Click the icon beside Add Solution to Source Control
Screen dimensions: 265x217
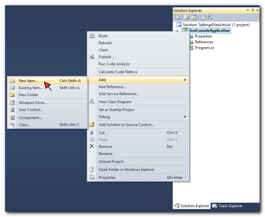[92, 124]
